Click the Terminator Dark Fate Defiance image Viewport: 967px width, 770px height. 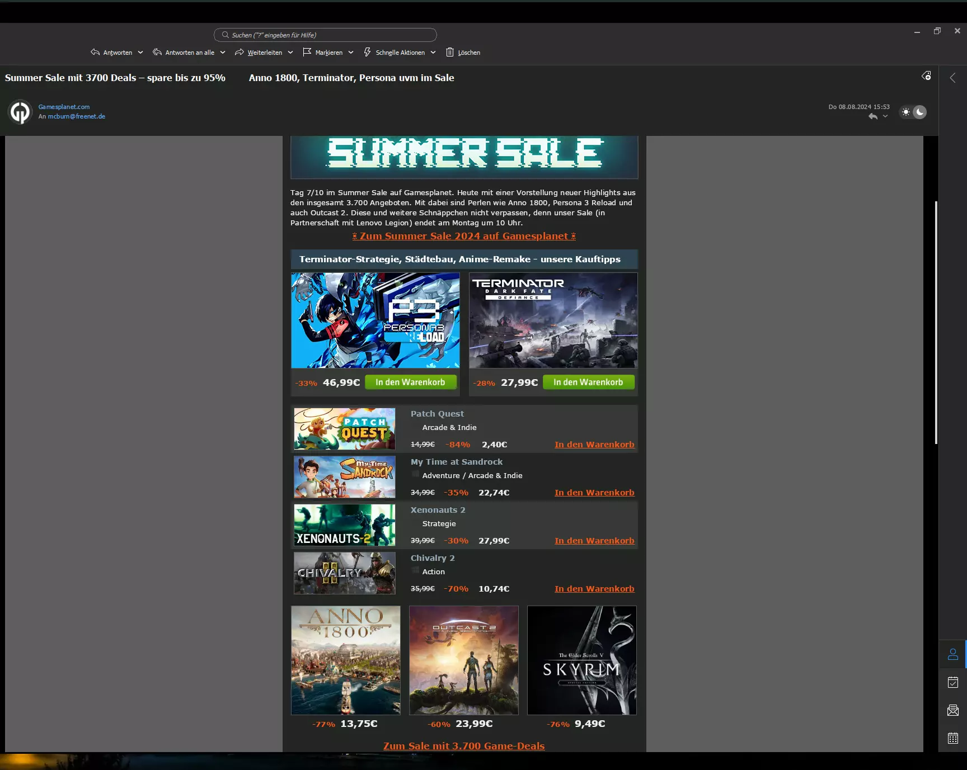553,320
